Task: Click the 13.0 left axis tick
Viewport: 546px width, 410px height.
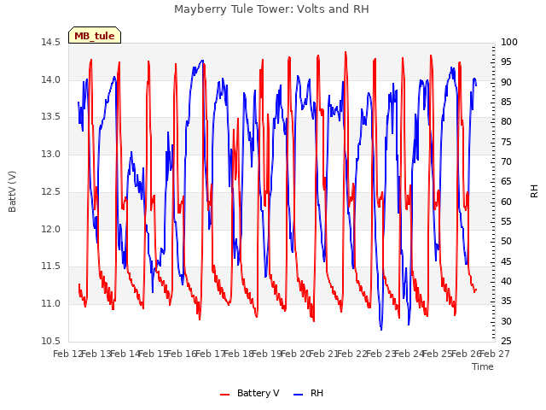Action: pos(51,154)
